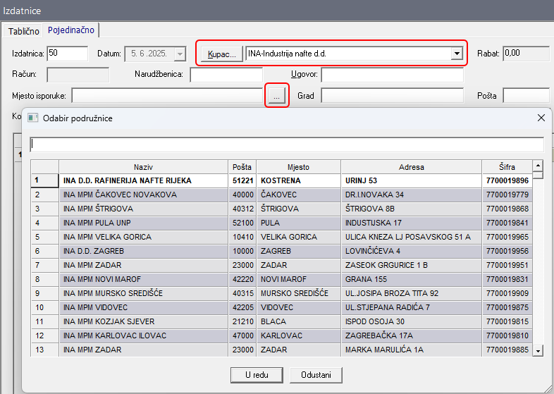554x394 pixels.
Task: Select row INA D.D. RAFINERIJA NAFTE RIJEKA
Action: 282,180
